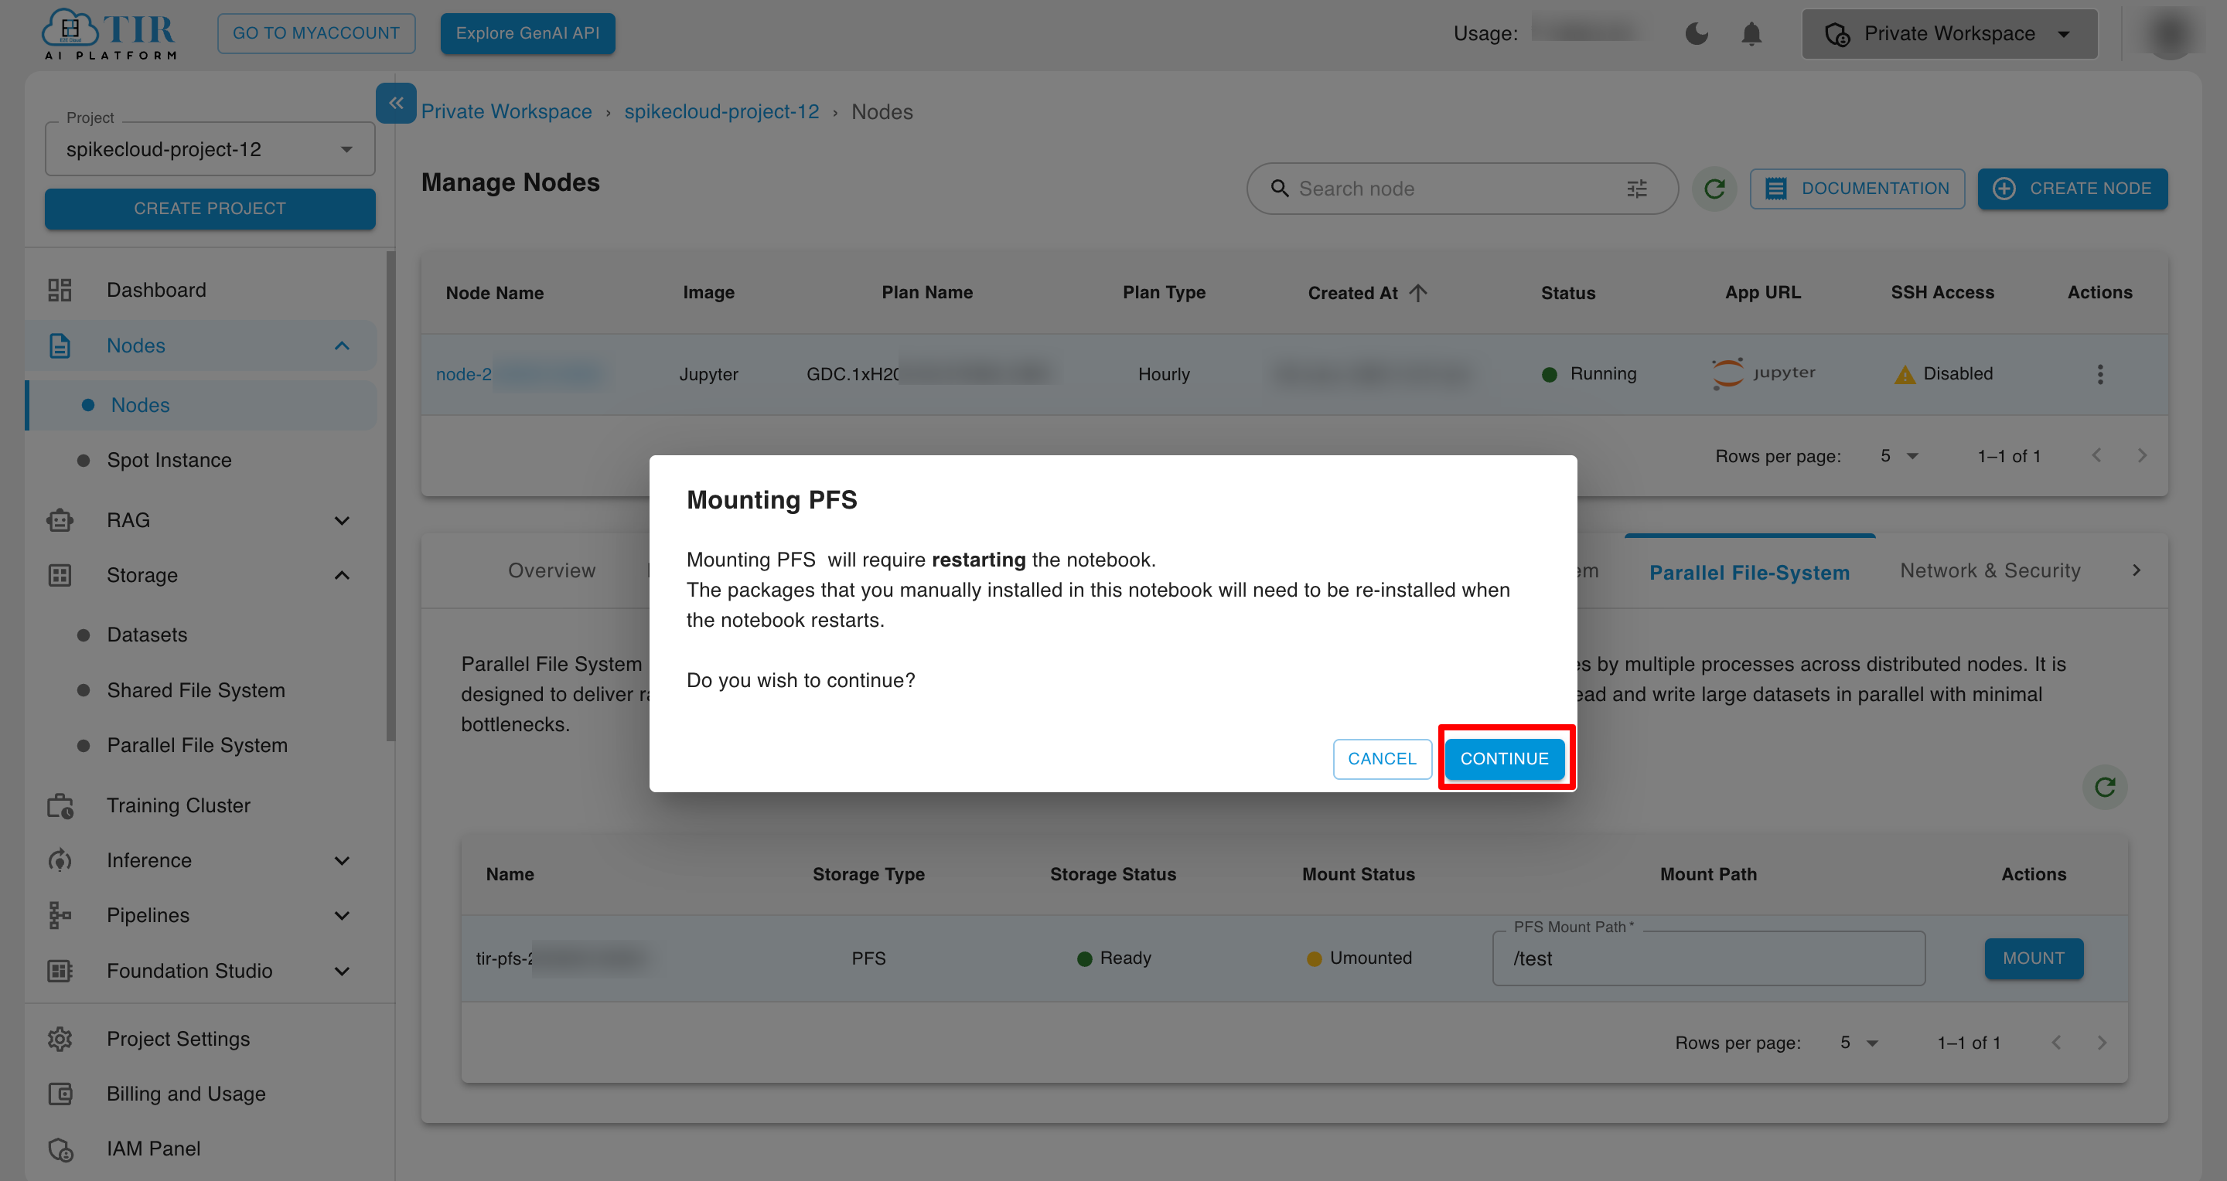Click the refresh icon next to search node

tap(1715, 189)
